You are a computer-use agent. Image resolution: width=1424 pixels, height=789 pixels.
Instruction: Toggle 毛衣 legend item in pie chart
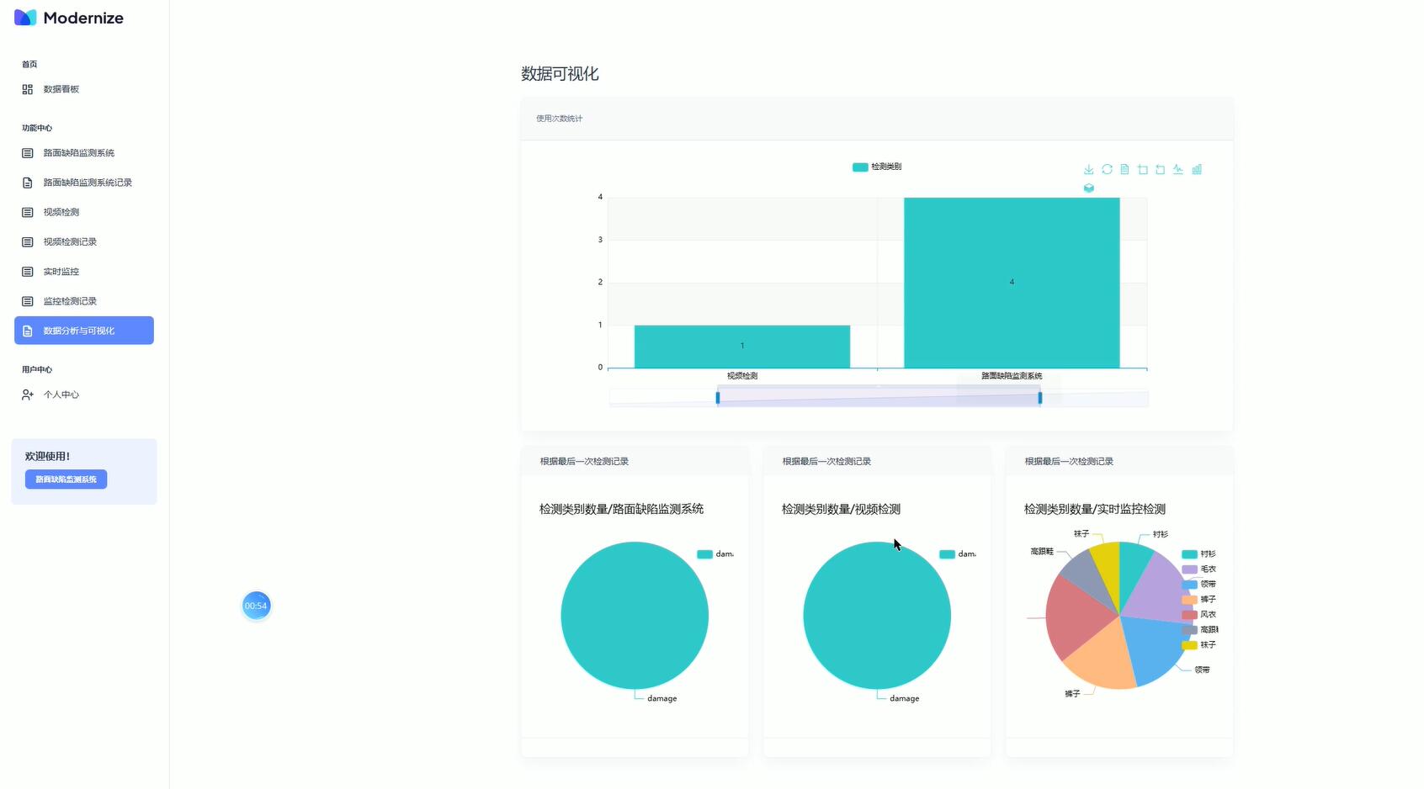[1198, 569]
